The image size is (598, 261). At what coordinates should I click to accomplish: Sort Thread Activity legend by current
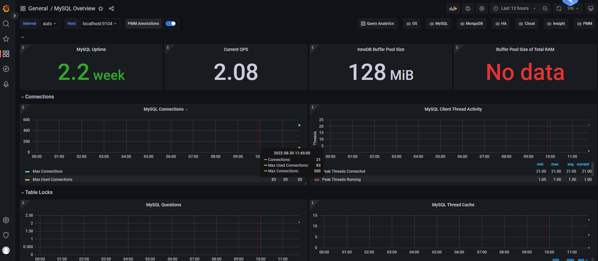pos(583,164)
